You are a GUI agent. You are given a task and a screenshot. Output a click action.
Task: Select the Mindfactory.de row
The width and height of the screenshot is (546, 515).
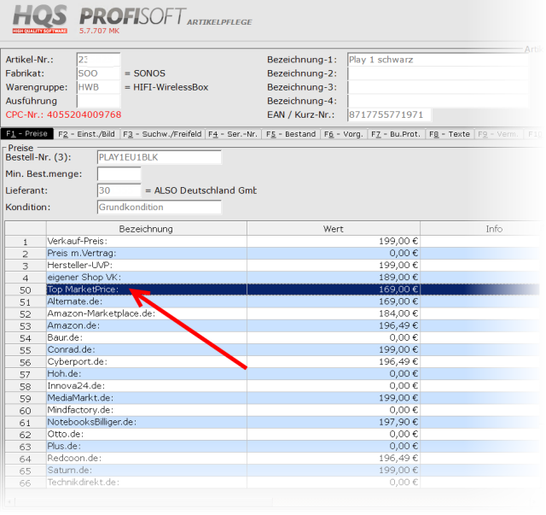coord(272,410)
